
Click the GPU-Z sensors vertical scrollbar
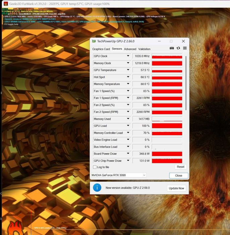coord(186,83)
